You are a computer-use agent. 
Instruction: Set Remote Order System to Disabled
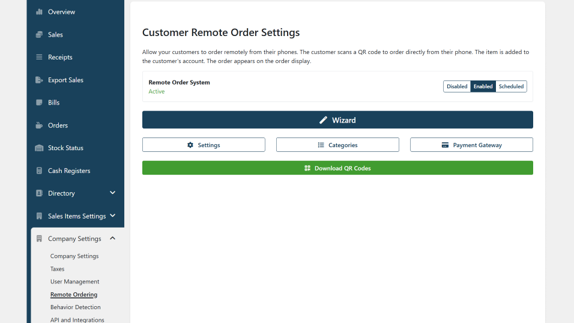(x=457, y=86)
